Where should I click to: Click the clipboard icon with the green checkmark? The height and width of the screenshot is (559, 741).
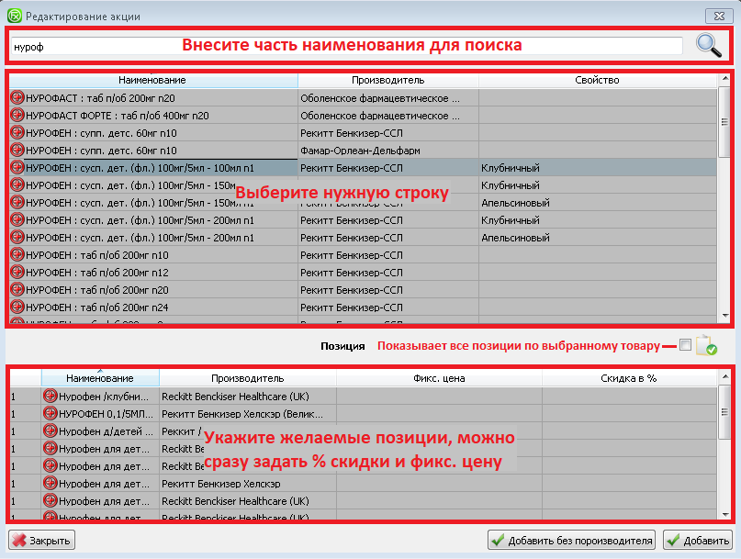coord(706,345)
